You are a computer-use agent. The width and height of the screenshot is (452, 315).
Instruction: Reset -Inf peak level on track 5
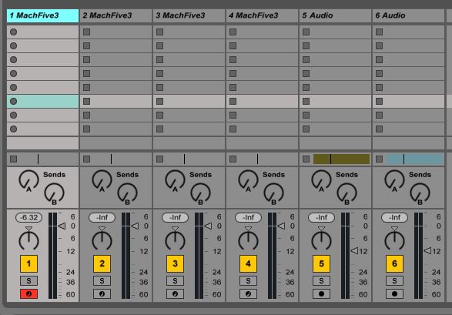(321, 218)
